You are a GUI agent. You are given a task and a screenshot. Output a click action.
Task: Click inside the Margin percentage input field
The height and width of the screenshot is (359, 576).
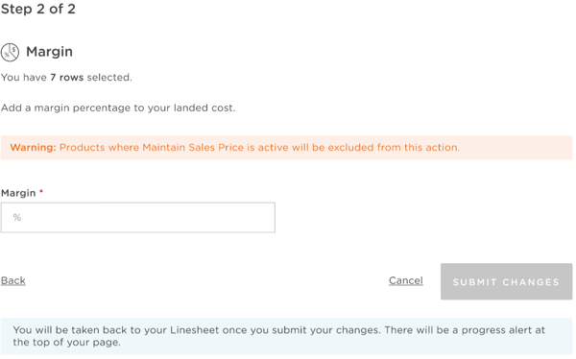coord(137,218)
